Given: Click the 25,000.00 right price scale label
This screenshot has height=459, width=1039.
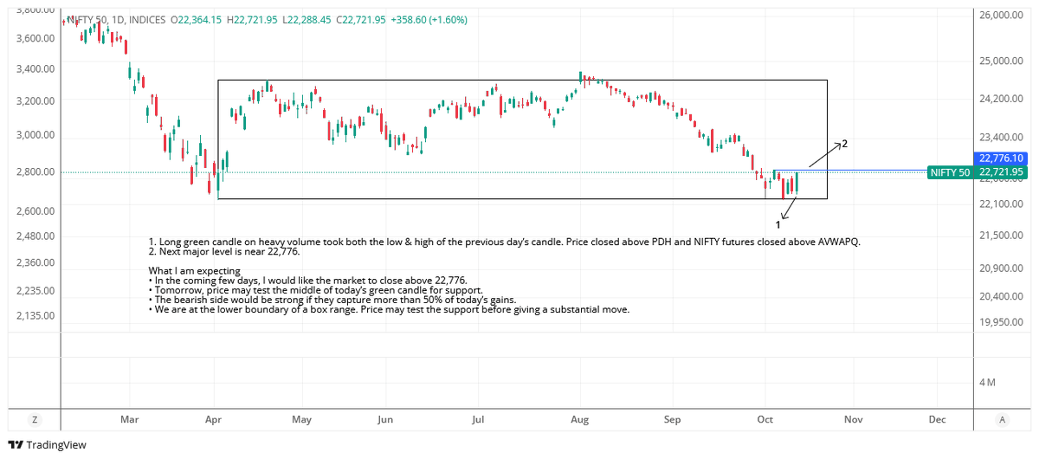Looking at the screenshot, I should pyautogui.click(x=1002, y=61).
